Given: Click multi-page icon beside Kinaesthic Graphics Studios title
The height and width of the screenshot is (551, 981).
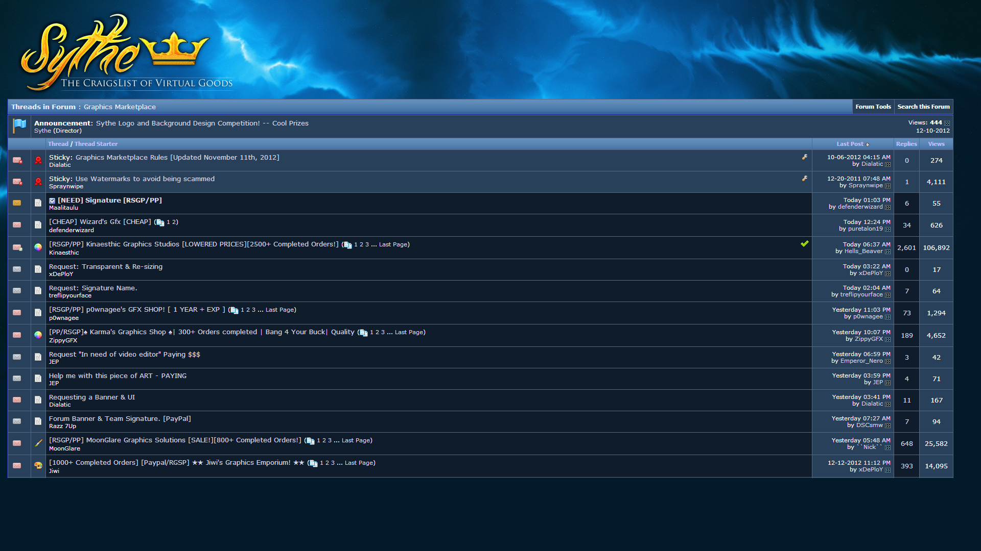Looking at the screenshot, I should (x=348, y=245).
